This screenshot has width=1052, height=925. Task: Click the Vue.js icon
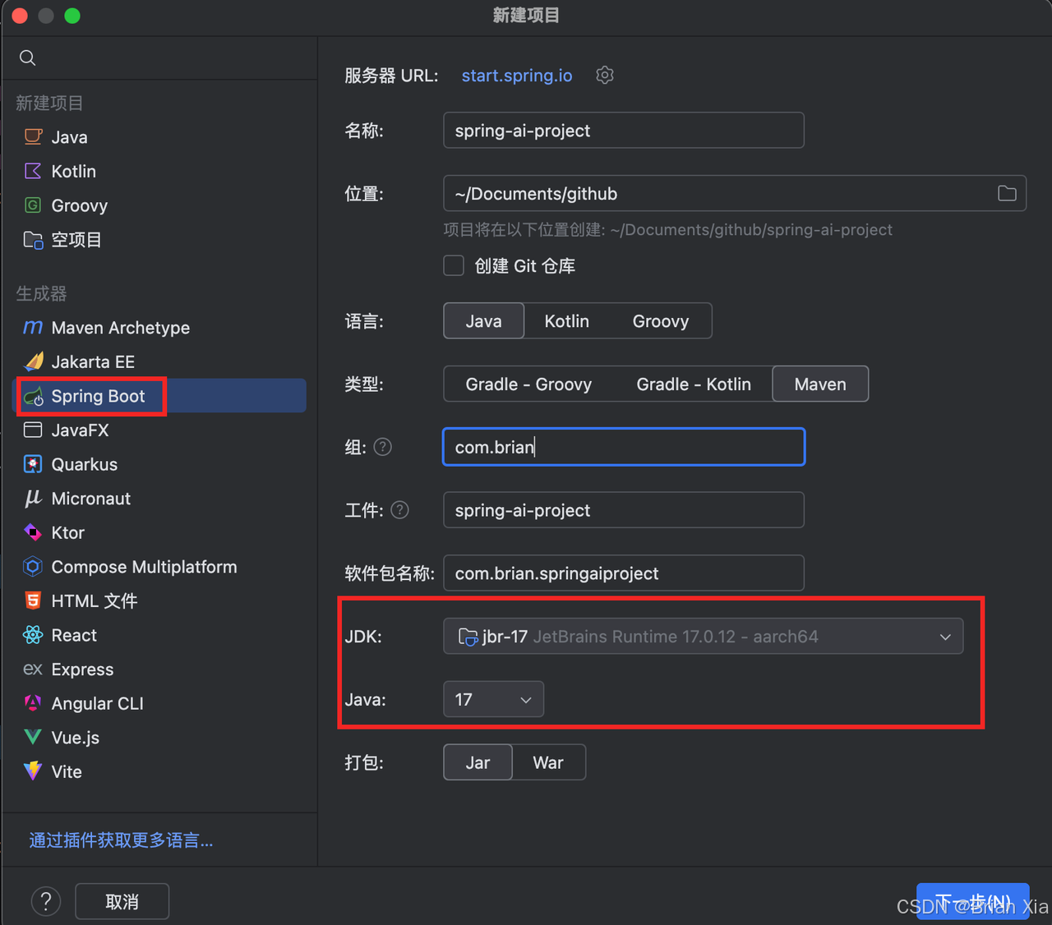(33, 737)
